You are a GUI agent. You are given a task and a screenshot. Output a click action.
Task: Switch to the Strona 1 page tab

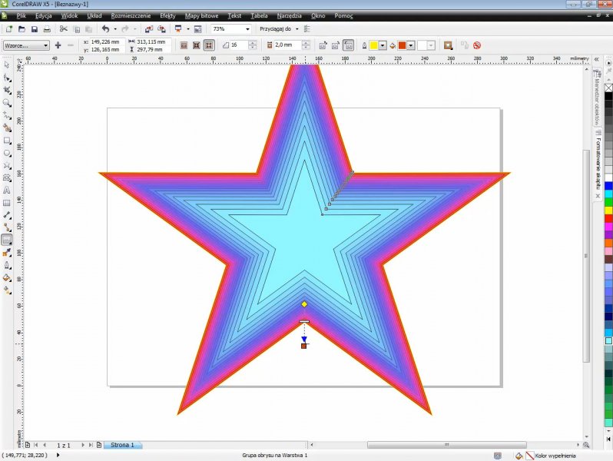[x=122, y=445]
